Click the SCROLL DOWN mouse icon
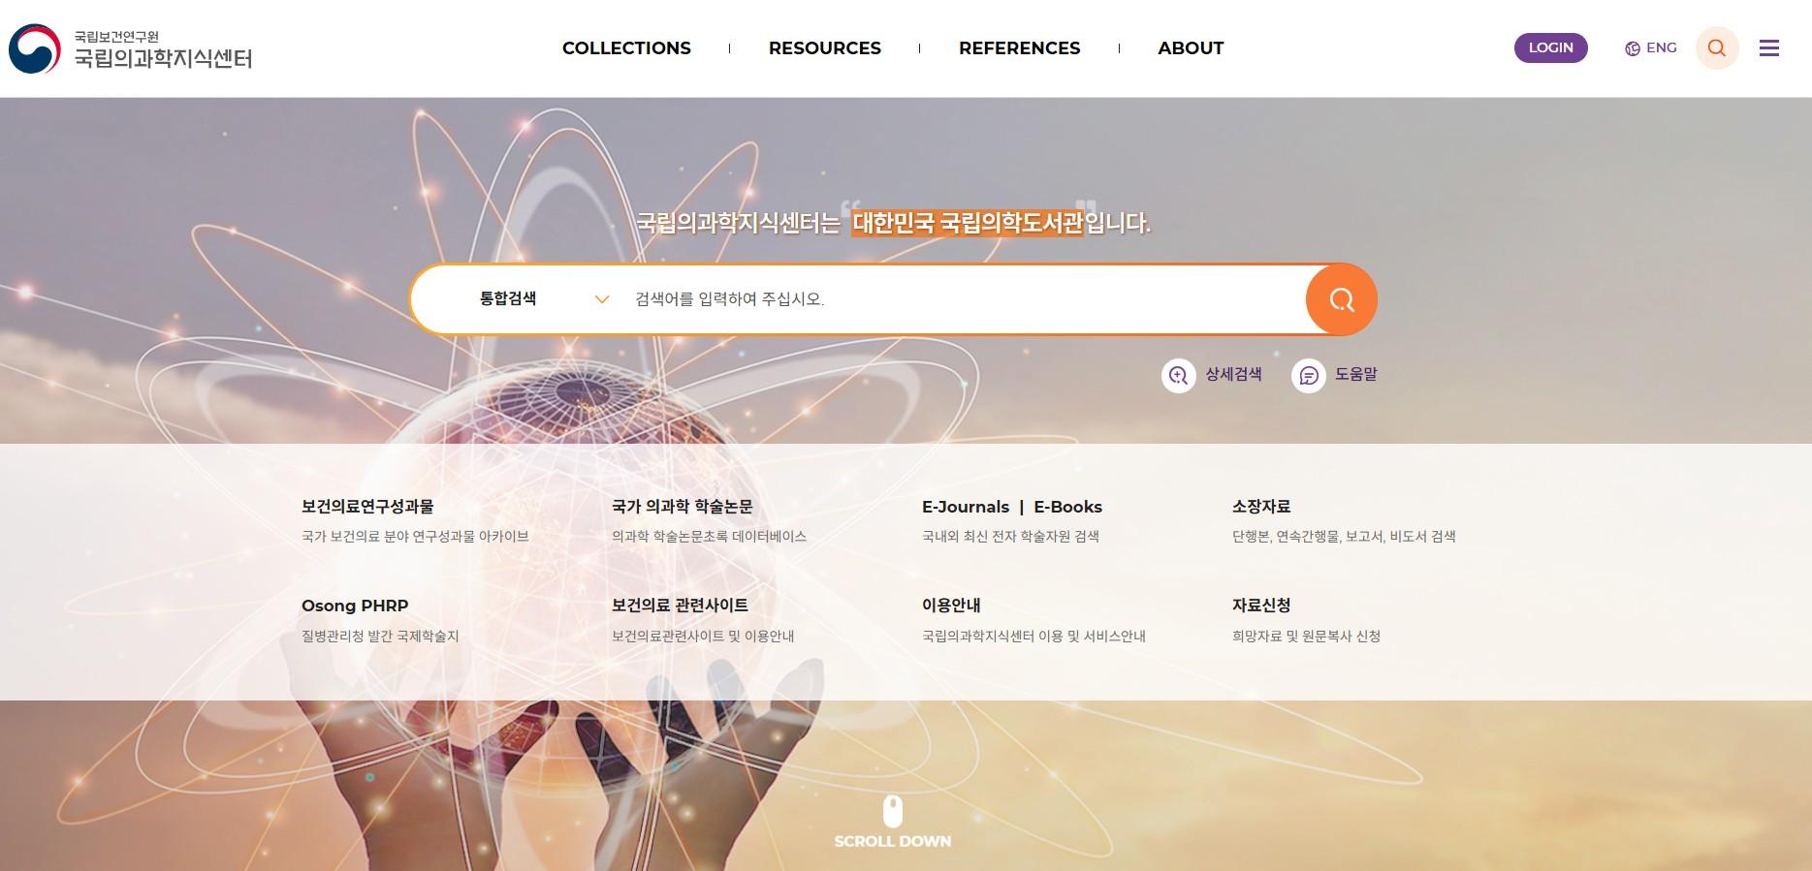Image resolution: width=1812 pixels, height=871 pixels. (x=893, y=812)
